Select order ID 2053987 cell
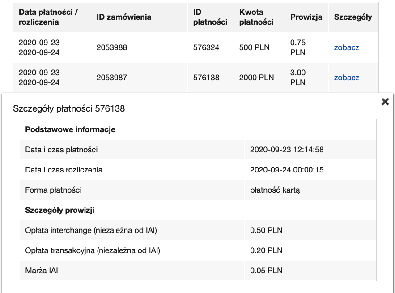 [112, 78]
